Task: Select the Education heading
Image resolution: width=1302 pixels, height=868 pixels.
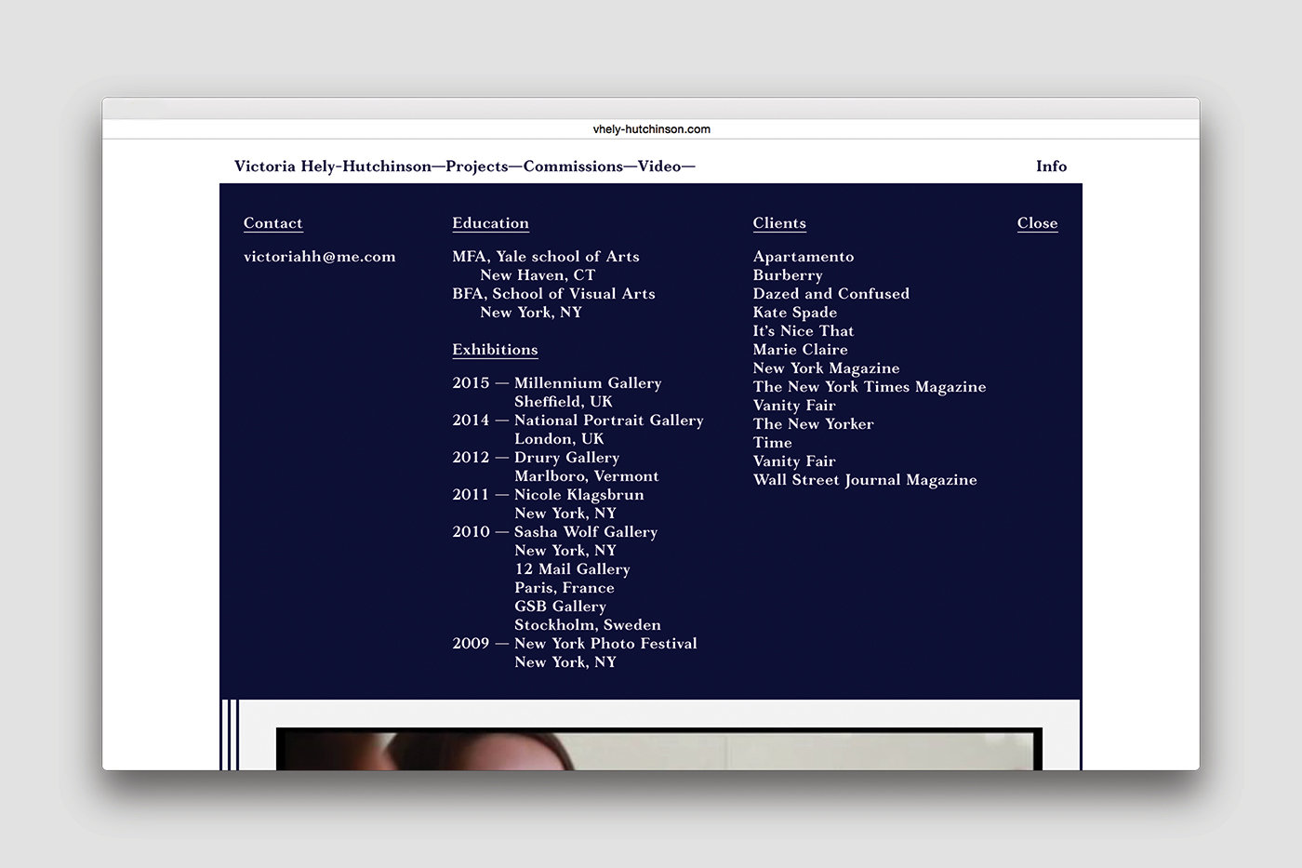Action: 490,223
